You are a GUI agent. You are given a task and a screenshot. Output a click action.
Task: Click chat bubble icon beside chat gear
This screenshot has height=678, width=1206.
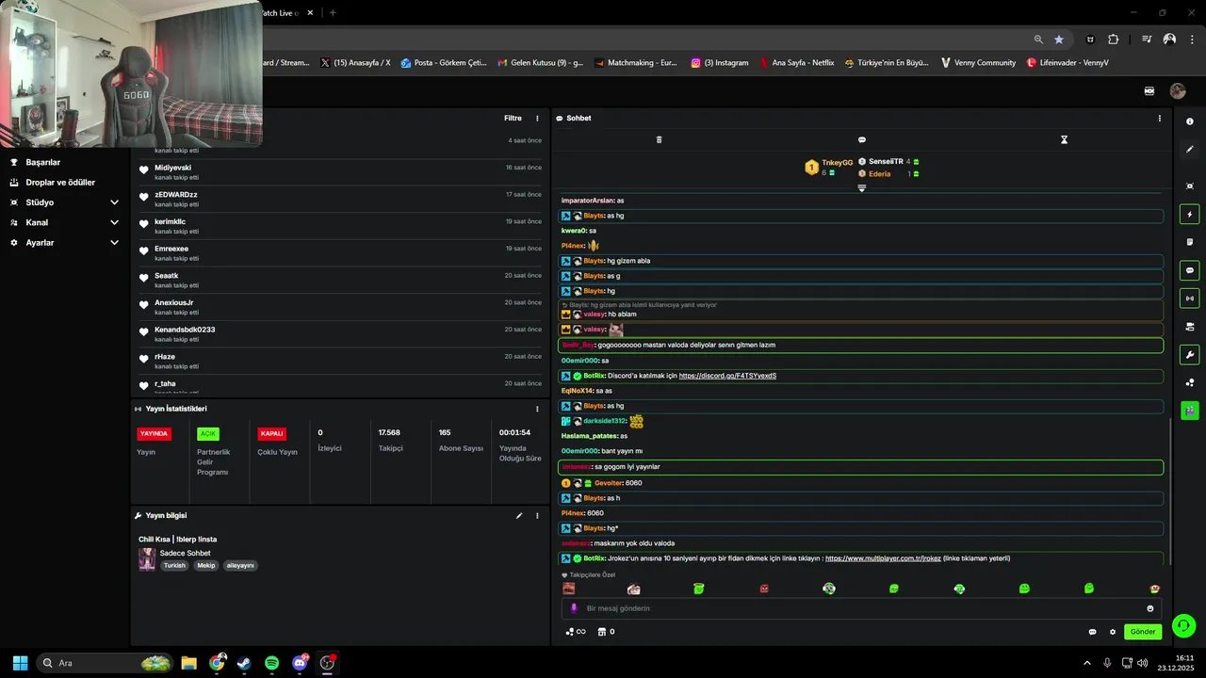tap(1093, 632)
